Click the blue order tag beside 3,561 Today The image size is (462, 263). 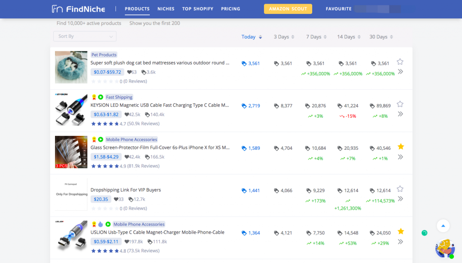(244, 64)
